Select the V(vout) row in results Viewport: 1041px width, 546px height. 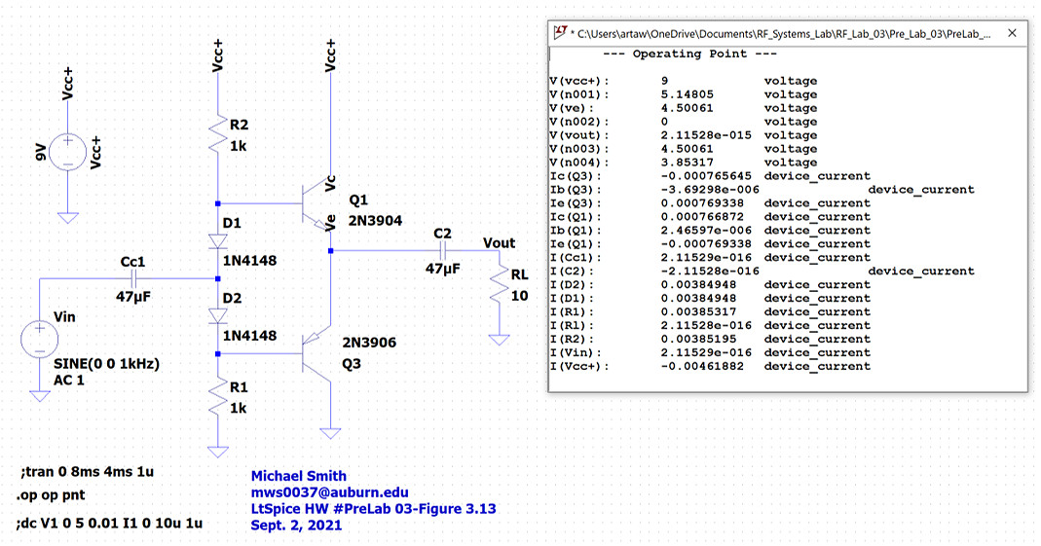tap(684, 135)
